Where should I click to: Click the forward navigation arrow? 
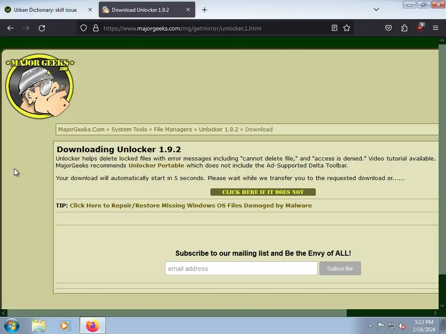point(26,28)
